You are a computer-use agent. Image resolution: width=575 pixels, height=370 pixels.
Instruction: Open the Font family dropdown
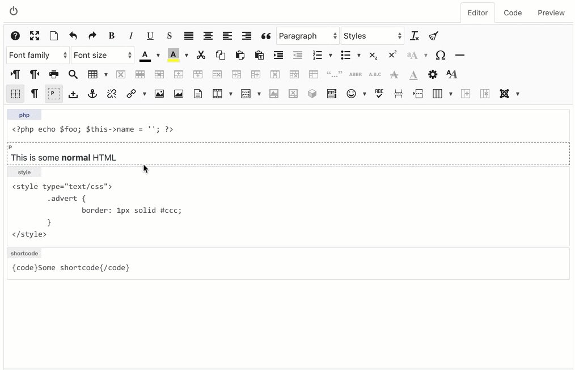(38, 55)
